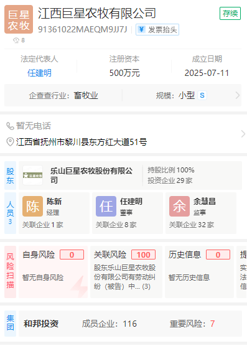Screen dimensions: 247x346
Task: View 任建明 关联企业 8家
Action: 116,225
